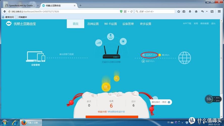Open the 更多设置 menu

tap(146, 24)
